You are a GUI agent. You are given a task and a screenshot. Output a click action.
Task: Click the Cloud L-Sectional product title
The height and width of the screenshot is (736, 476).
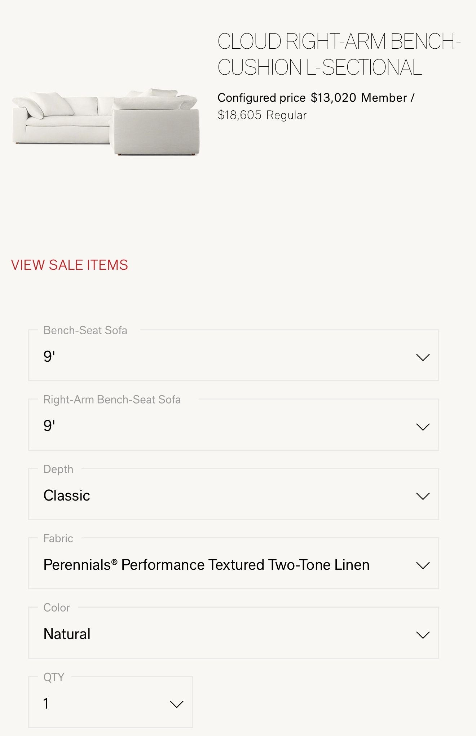(338, 54)
